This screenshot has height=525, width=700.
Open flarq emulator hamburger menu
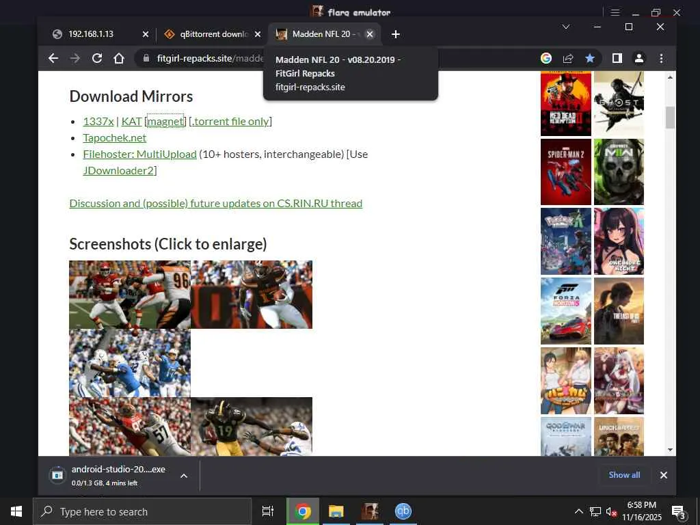615,12
